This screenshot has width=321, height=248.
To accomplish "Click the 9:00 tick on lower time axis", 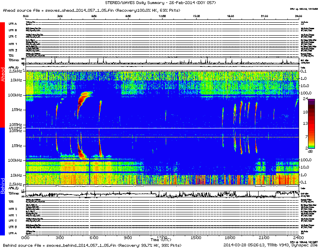I will point(128,238).
